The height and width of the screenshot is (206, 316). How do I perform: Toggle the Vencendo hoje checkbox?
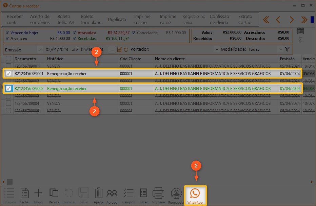click(x=7, y=33)
